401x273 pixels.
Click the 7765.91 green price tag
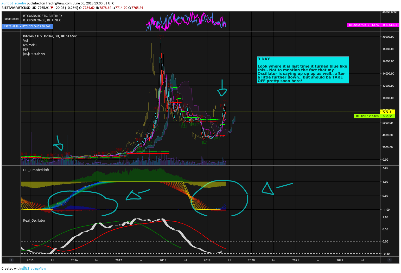tap(387, 116)
